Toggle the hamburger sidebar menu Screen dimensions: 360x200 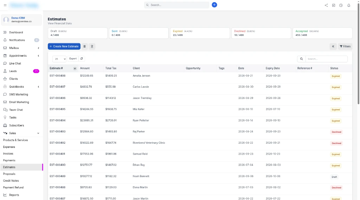coord(5,5)
